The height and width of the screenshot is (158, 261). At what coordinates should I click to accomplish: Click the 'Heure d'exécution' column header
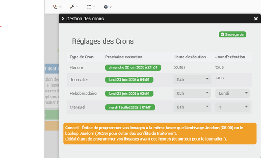pyautogui.click(x=190, y=57)
